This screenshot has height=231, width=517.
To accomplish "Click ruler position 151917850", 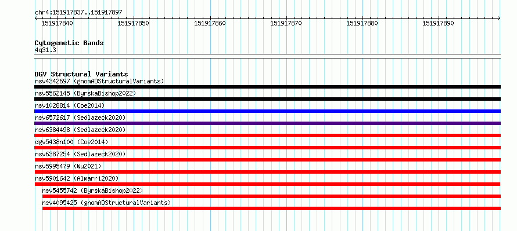I will [134, 23].
